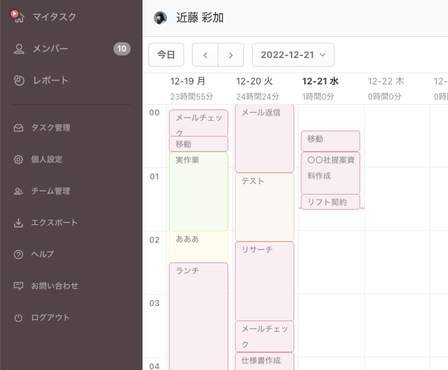
Task: Open the yellow あああ event
Action: pos(199,247)
